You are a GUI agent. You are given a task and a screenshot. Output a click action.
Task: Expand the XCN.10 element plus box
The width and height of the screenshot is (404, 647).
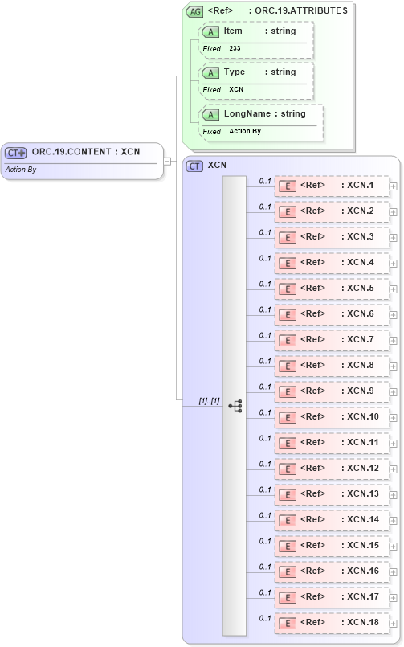394,418
